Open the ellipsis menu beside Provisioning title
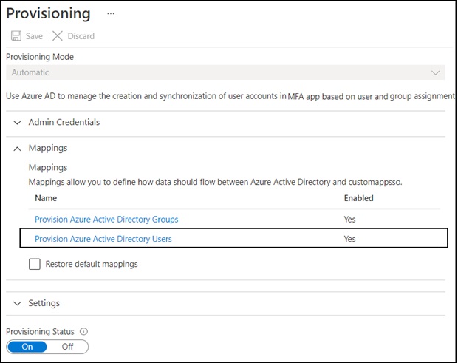The height and width of the screenshot is (363, 458). point(111,14)
